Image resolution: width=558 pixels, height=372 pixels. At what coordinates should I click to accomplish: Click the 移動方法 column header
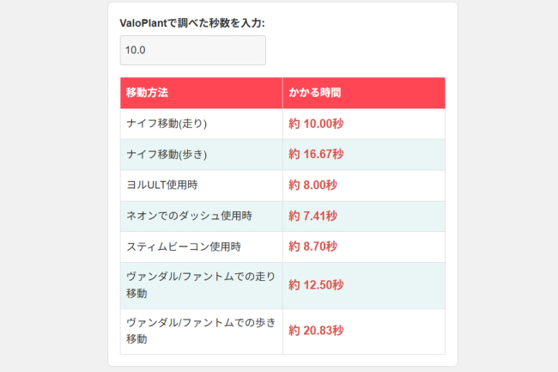click(148, 93)
